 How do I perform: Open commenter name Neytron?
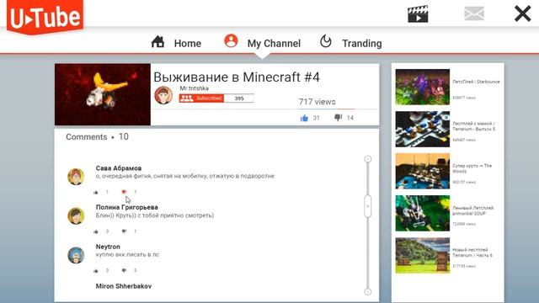pos(108,247)
